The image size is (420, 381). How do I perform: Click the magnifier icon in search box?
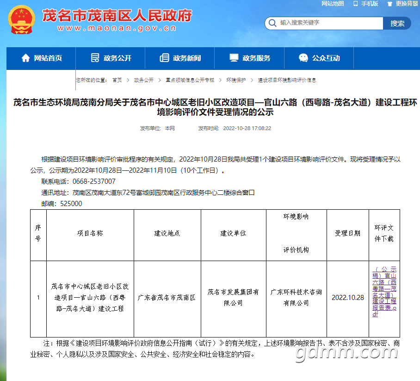coord(272,23)
